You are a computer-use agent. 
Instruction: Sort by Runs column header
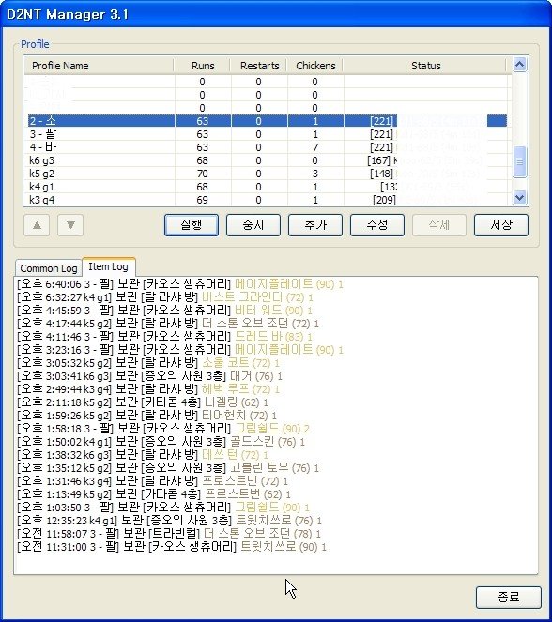(203, 66)
